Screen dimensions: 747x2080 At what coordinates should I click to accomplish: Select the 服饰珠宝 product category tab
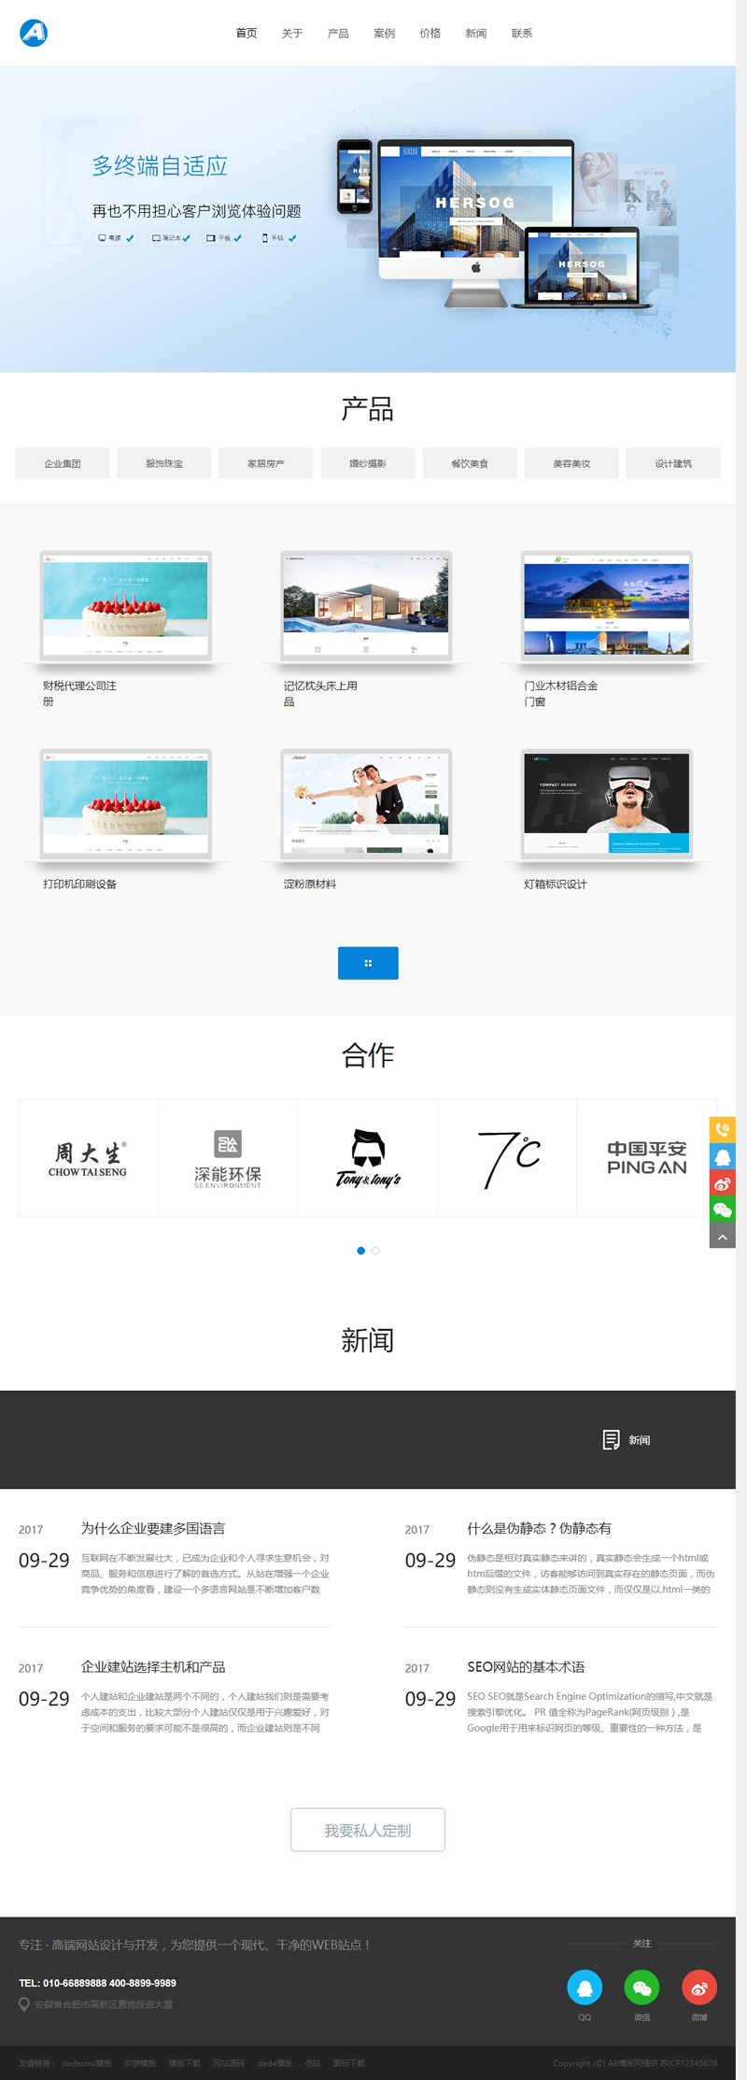[x=164, y=463]
